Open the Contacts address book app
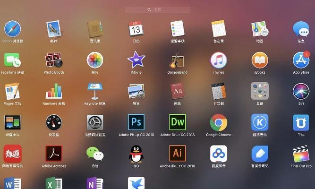The image size is (315, 189). pos(95,29)
